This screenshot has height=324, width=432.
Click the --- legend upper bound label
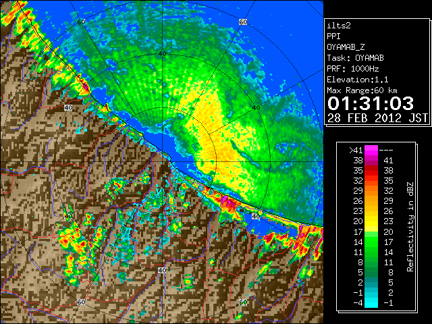point(386,150)
